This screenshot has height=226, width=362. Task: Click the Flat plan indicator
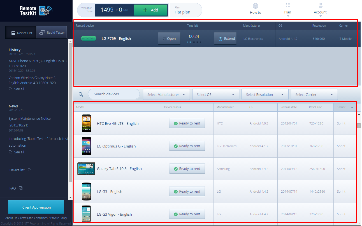click(x=186, y=10)
